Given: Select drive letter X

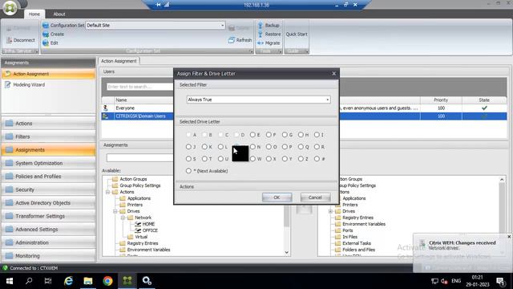Looking at the screenshot, I should pos(269,159).
